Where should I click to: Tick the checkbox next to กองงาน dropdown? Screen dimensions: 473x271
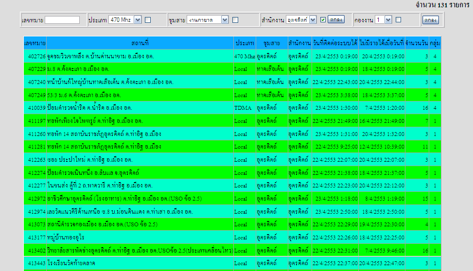click(399, 19)
